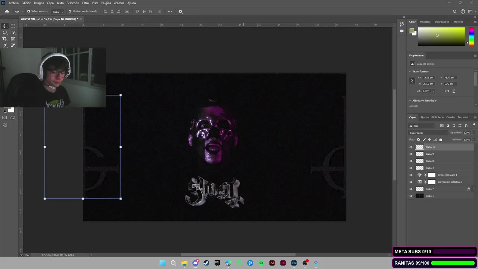This screenshot has height=269, width=478.
Task: Hide Corrección selectiva 1 layer
Action: [411, 182]
